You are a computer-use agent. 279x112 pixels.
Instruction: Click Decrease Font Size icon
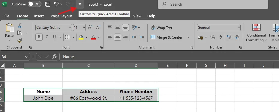[x=98, y=27]
